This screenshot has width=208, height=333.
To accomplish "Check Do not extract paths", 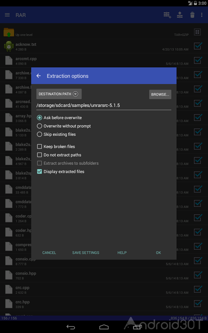I will click(39, 155).
